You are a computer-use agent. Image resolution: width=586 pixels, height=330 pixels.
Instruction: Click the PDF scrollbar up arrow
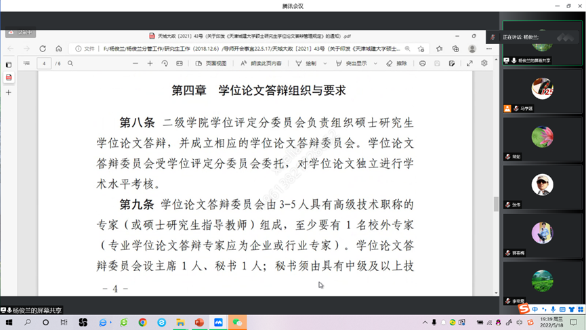(x=496, y=60)
